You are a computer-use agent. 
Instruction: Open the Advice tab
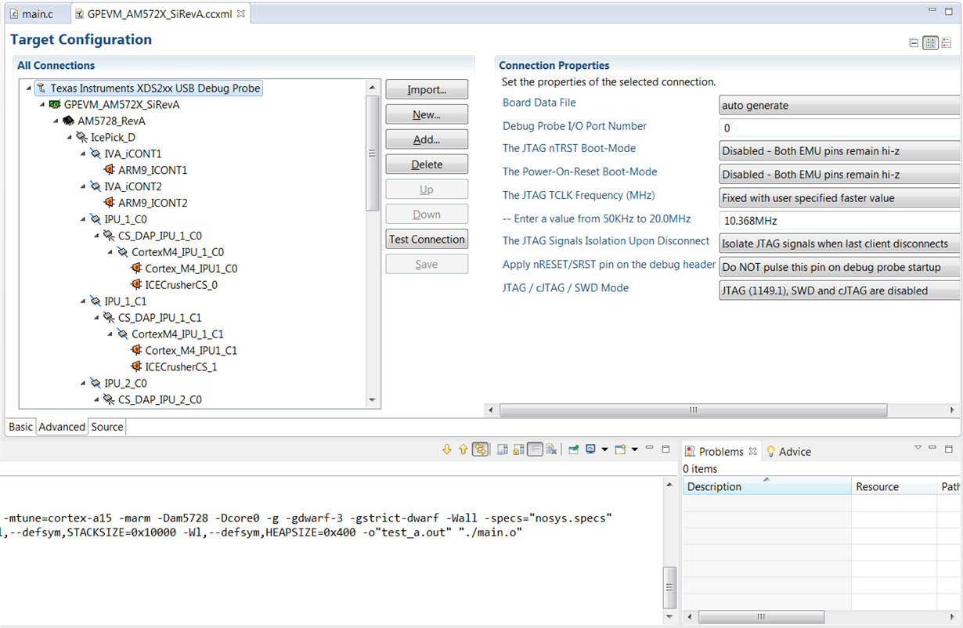(x=788, y=452)
